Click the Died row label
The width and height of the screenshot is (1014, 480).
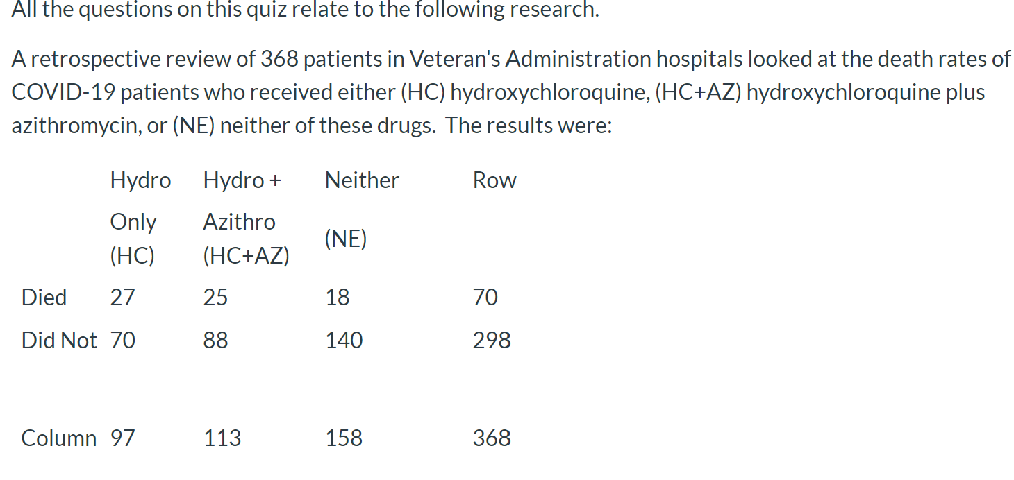(x=44, y=298)
